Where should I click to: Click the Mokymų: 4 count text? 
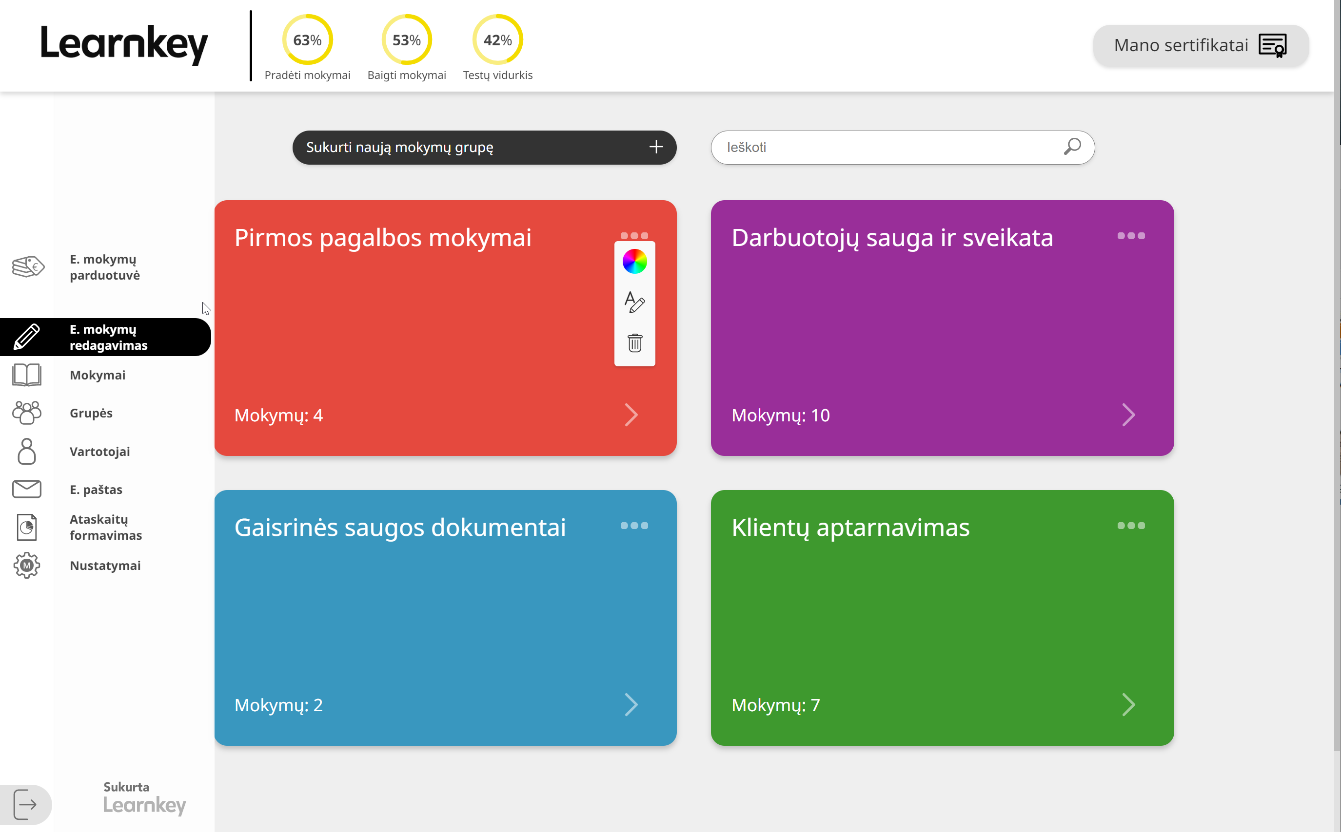278,416
